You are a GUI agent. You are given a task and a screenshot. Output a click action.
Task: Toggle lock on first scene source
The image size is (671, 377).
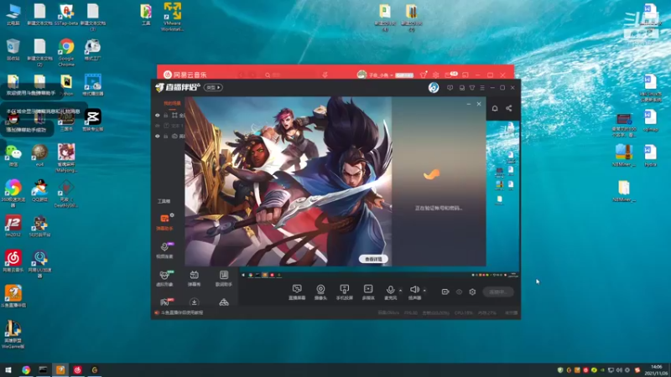point(166,116)
